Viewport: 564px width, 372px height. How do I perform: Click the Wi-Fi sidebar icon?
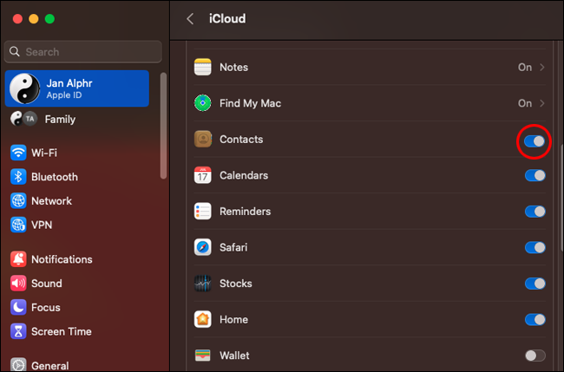click(18, 153)
